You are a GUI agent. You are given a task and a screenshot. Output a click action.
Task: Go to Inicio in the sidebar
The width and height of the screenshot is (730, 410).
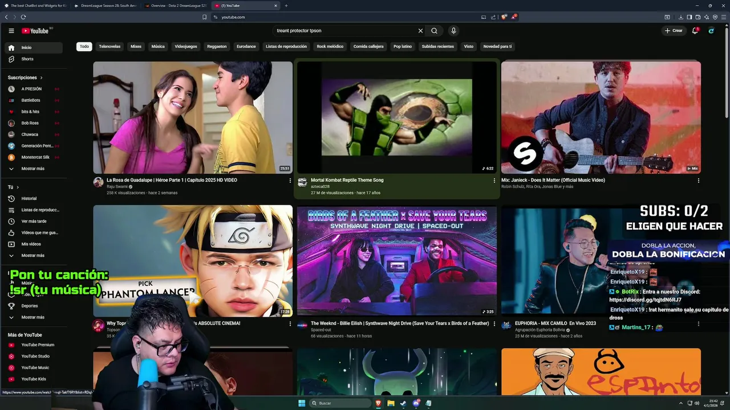point(34,48)
